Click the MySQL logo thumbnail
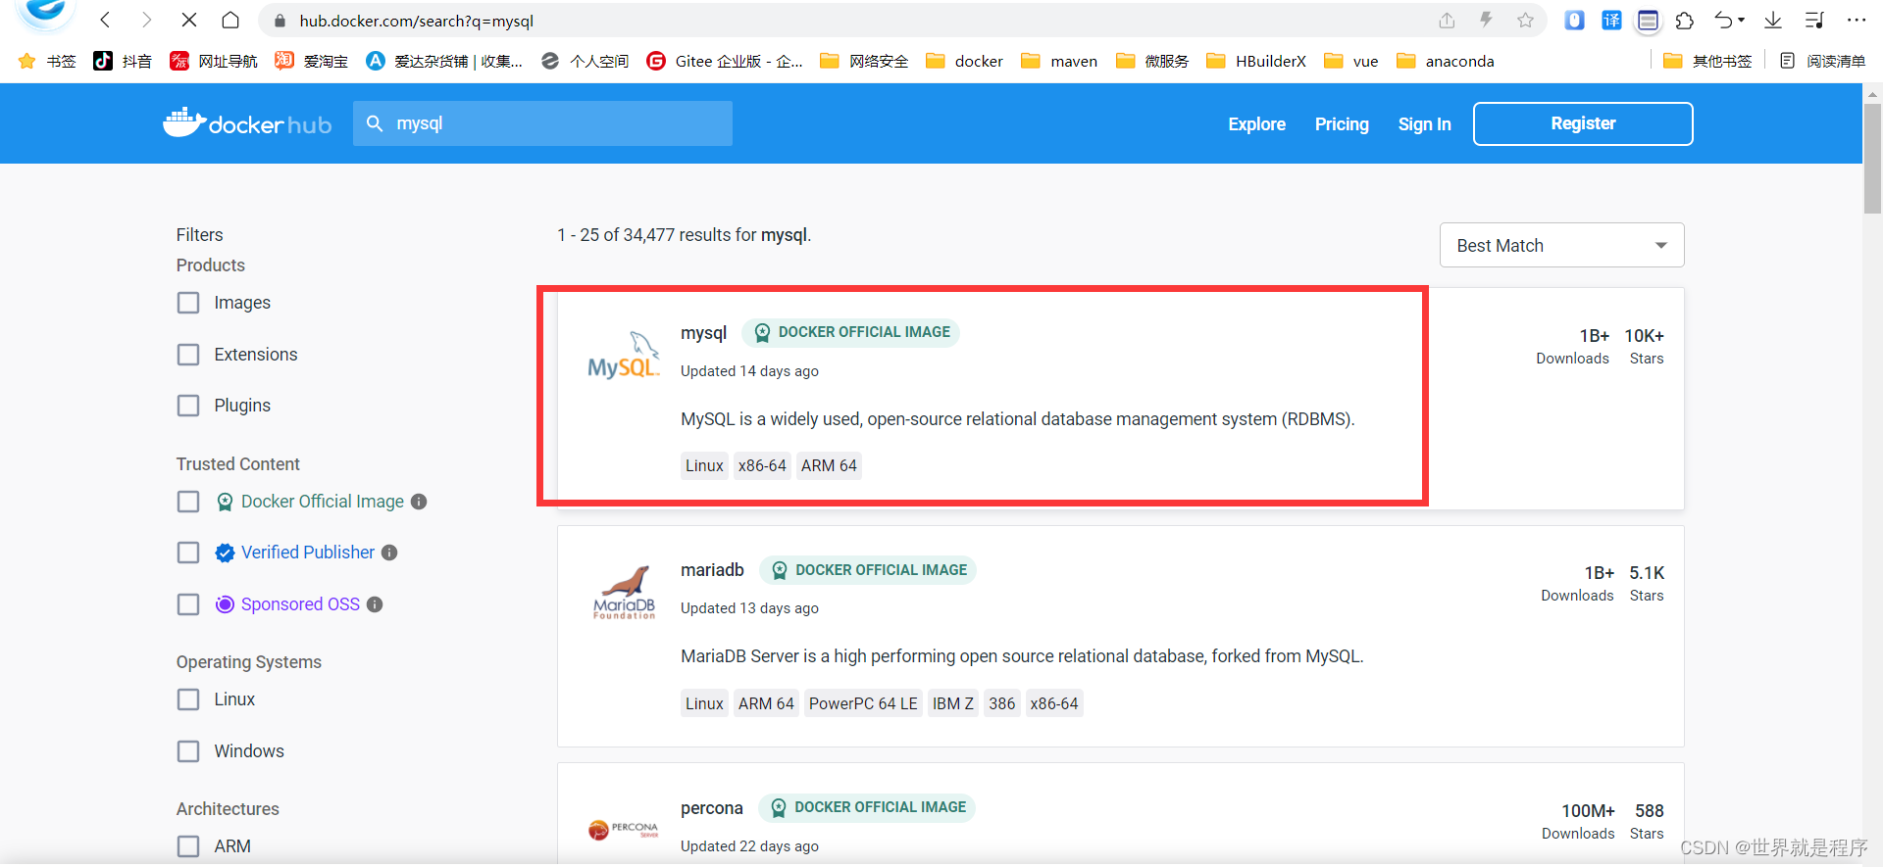The height and width of the screenshot is (867, 1883). point(624,356)
